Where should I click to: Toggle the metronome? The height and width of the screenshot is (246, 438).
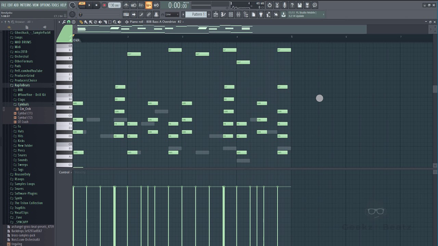(x=126, y=5)
